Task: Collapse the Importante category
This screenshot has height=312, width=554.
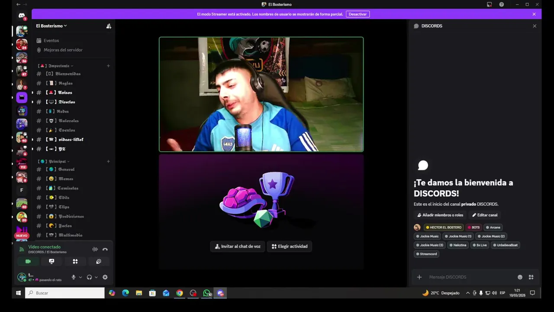Action: point(55,66)
